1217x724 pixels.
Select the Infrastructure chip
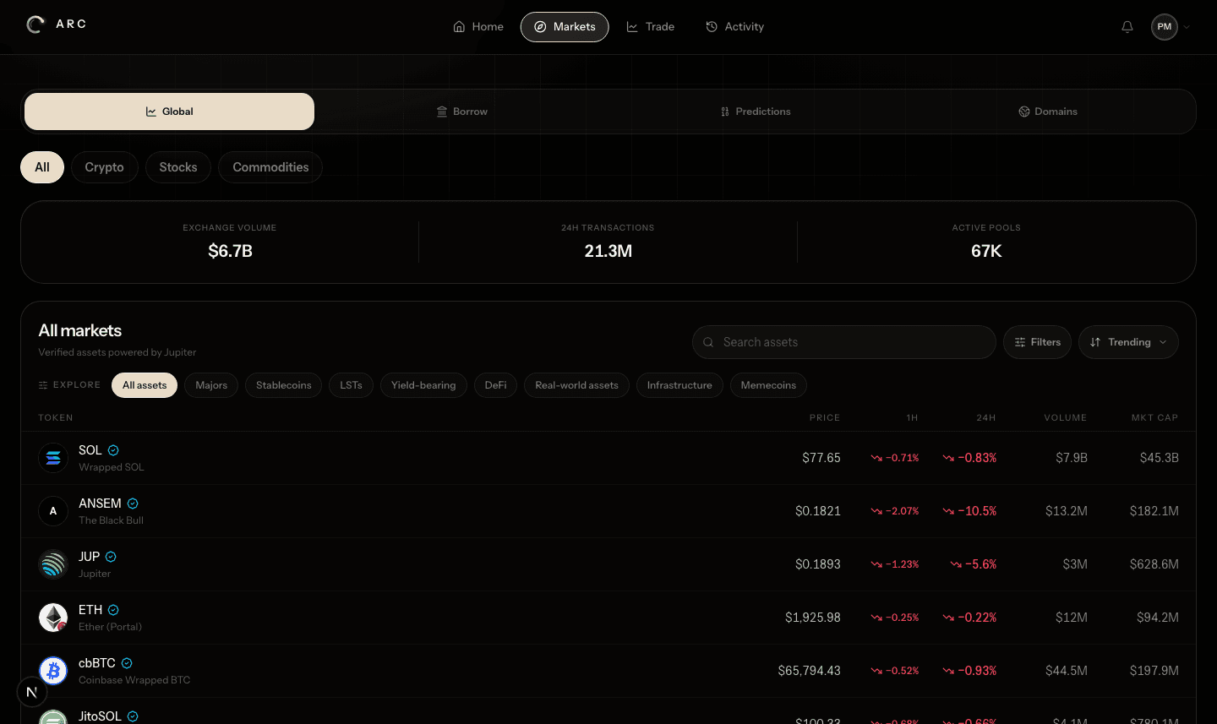pyautogui.click(x=679, y=385)
